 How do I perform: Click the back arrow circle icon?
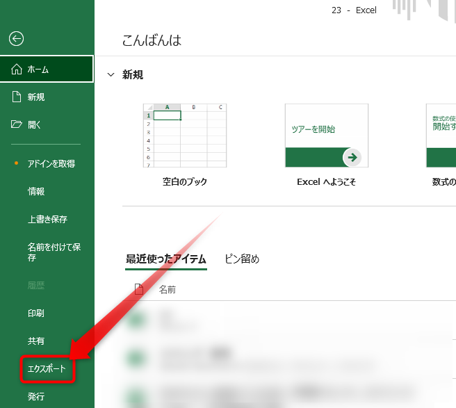click(x=16, y=39)
